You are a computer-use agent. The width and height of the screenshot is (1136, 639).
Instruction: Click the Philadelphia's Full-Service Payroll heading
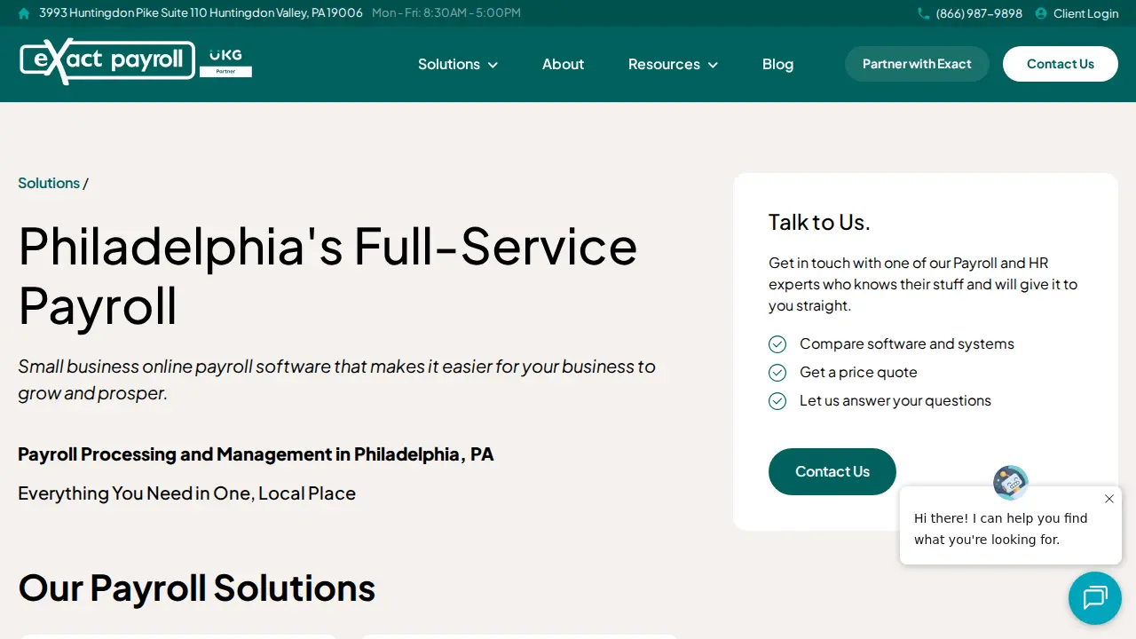click(x=327, y=276)
